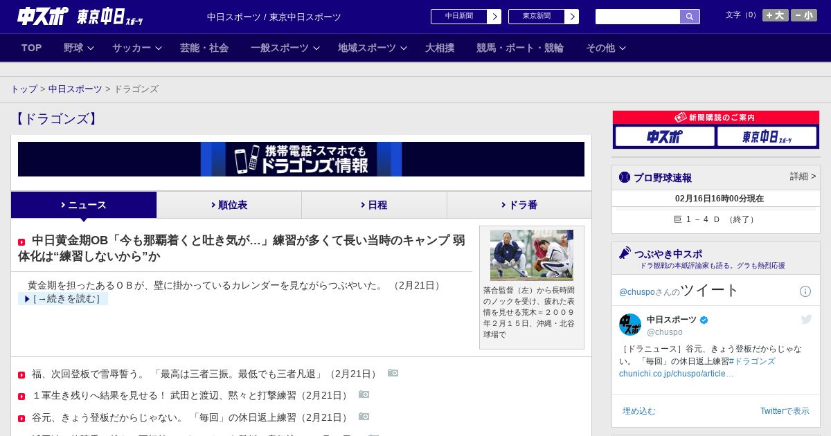Open photo of 落合監督 and 荒木
The width and height of the screenshot is (831, 436).
532,255
